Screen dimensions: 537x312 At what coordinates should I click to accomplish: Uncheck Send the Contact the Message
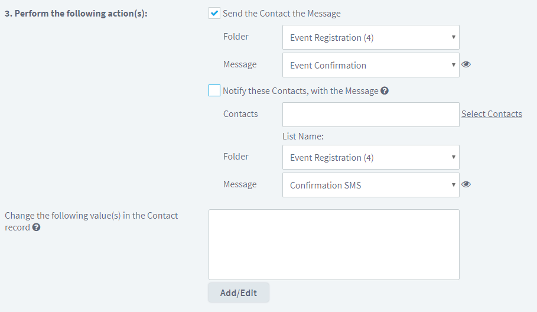click(x=214, y=14)
